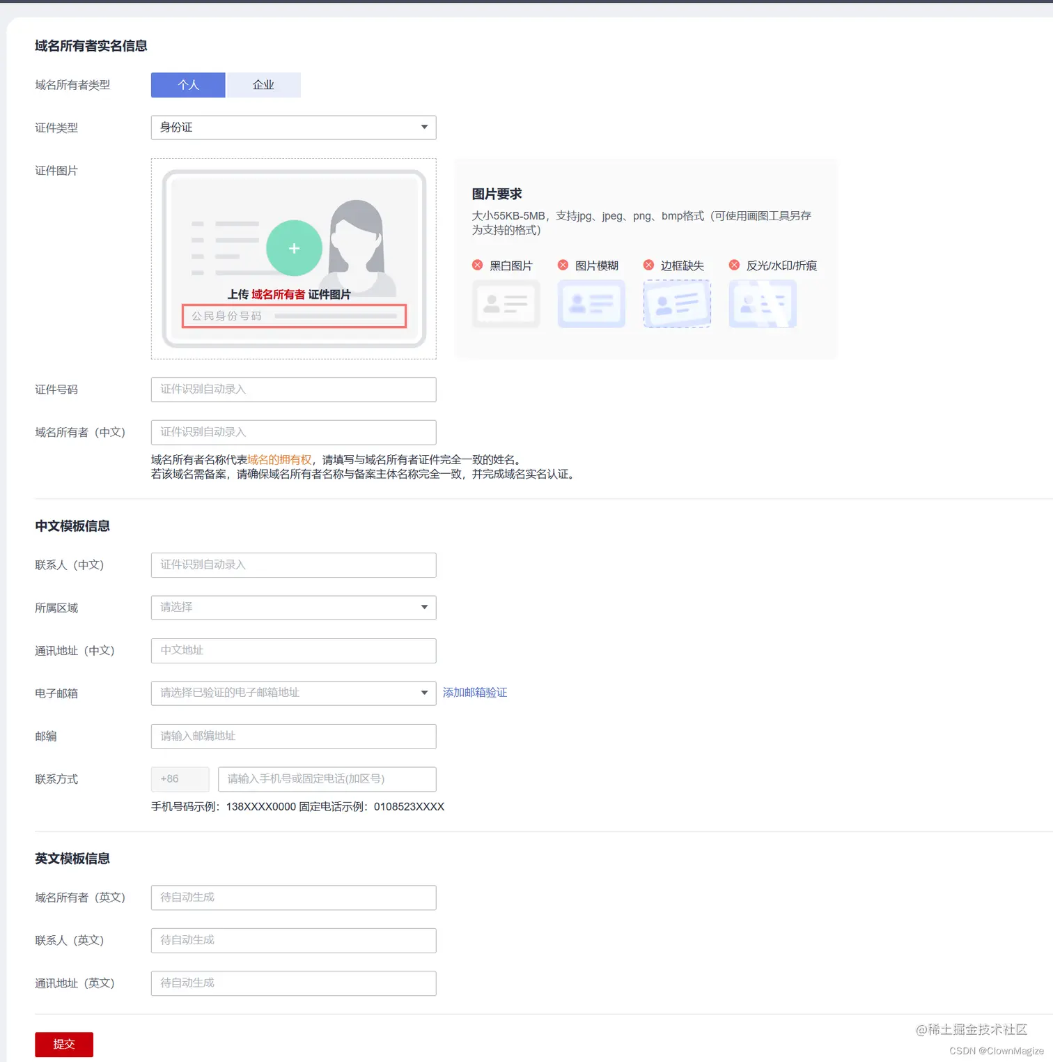Click the 图片模糊 example thumbnail
Screen dimensions: 1053x1062
(591, 304)
